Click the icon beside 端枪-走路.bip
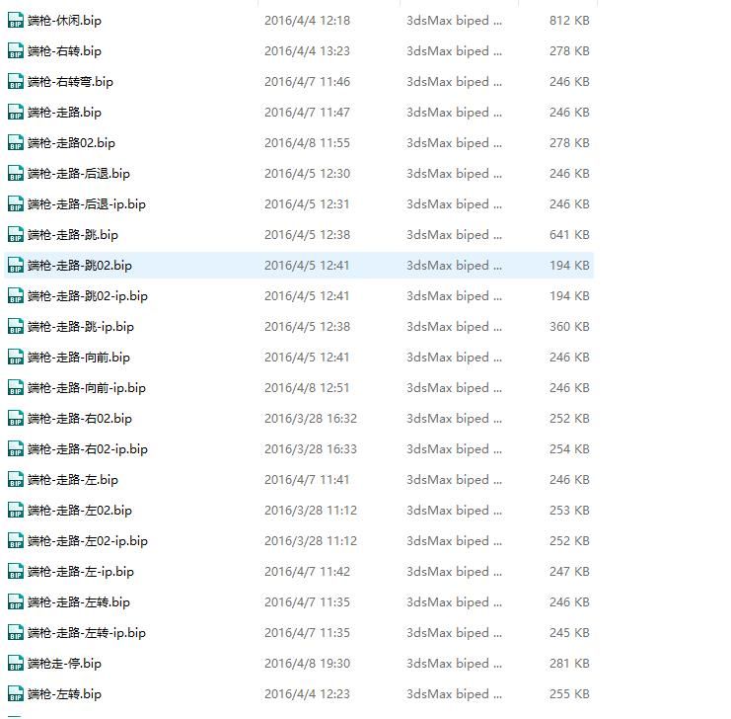Image resolution: width=731 pixels, height=719 pixels. point(16,113)
